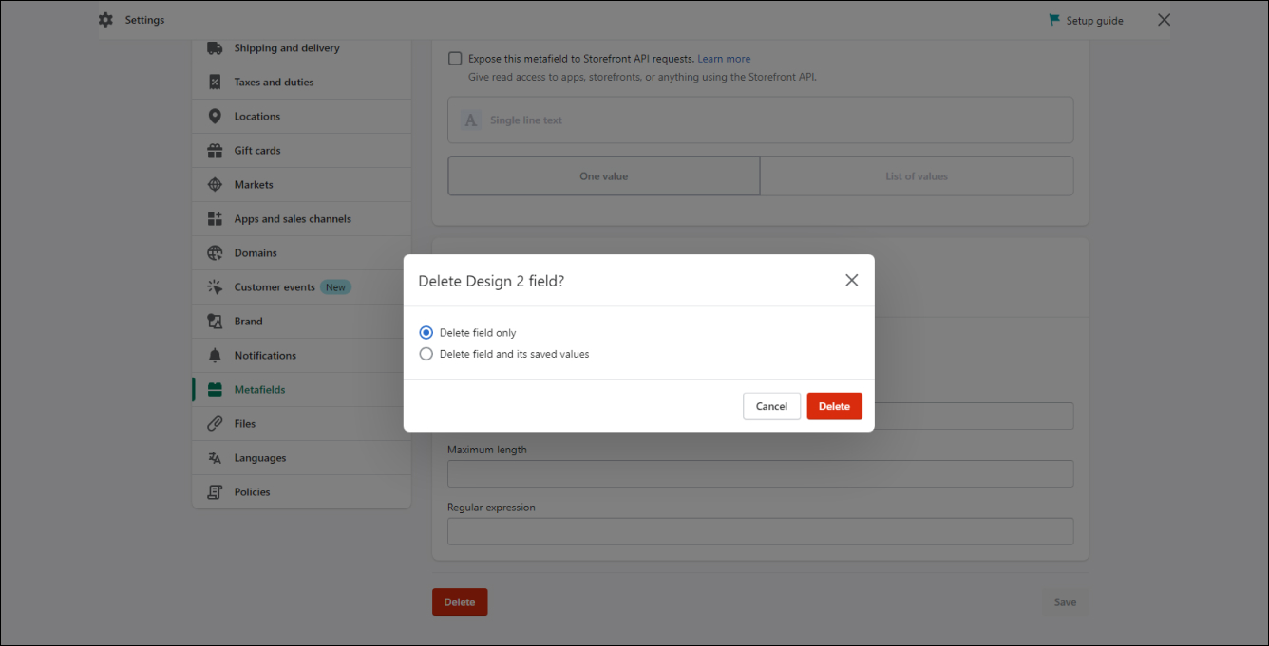Click the Delete button beside Save
Screen dimensions: 1269x646
[460, 602]
